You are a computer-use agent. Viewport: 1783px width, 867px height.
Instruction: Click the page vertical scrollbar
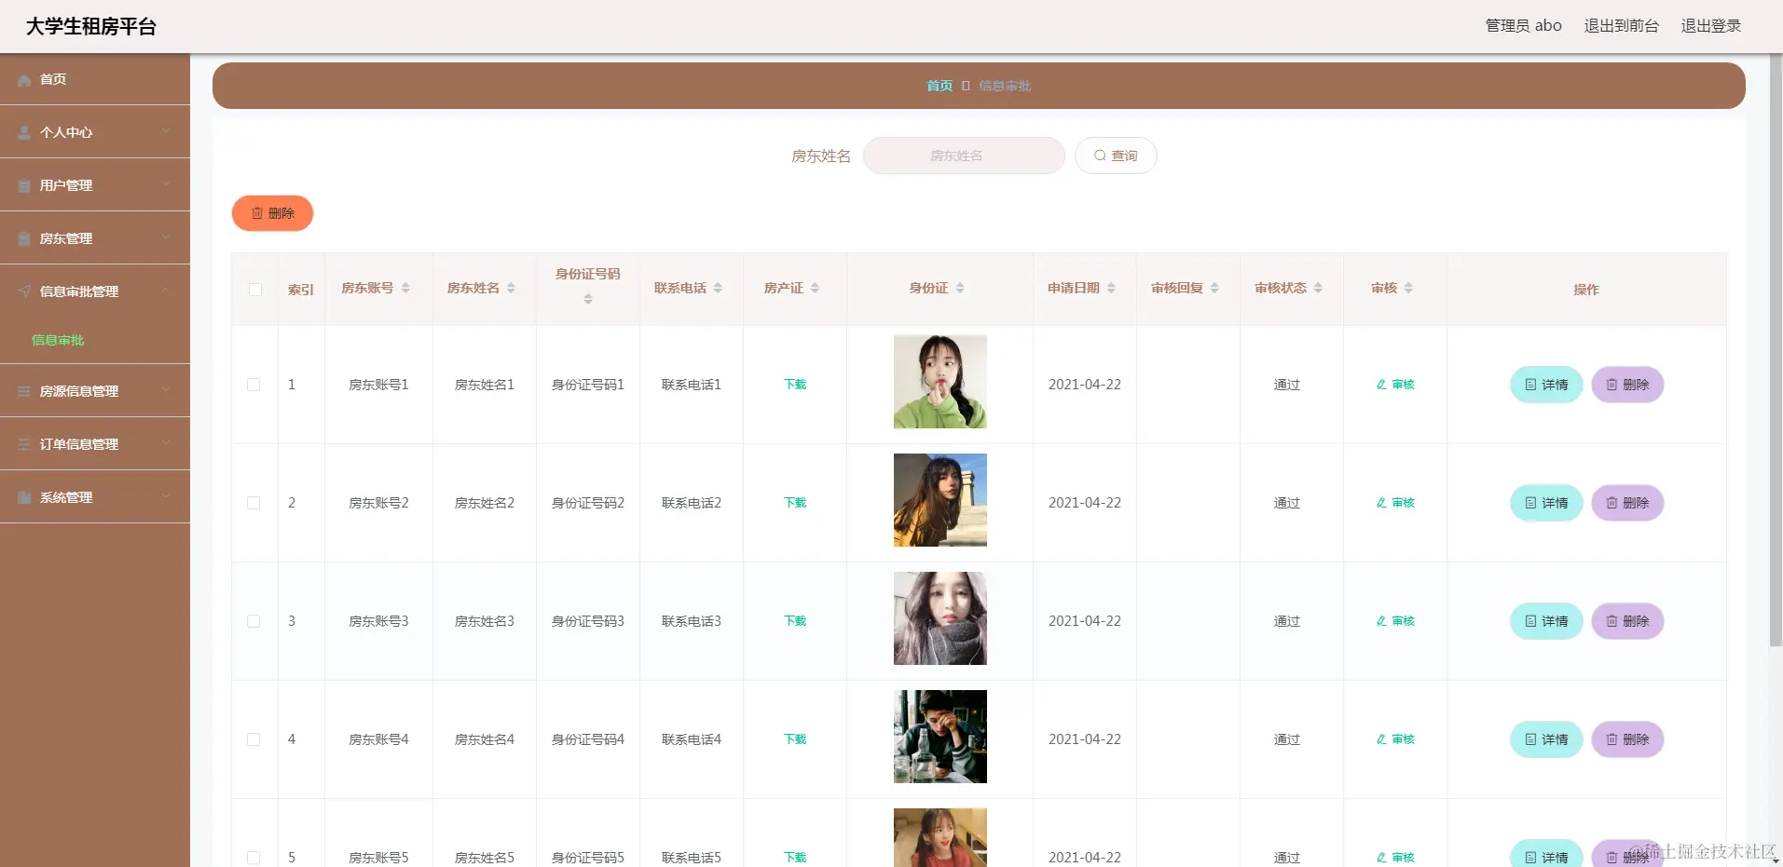point(1776,350)
